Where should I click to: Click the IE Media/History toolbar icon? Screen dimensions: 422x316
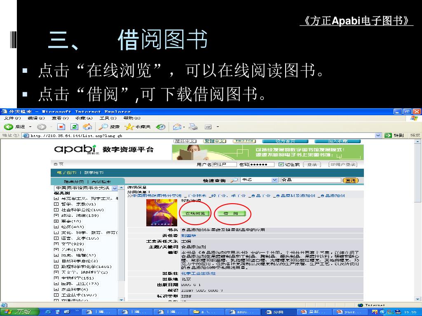(x=161, y=127)
